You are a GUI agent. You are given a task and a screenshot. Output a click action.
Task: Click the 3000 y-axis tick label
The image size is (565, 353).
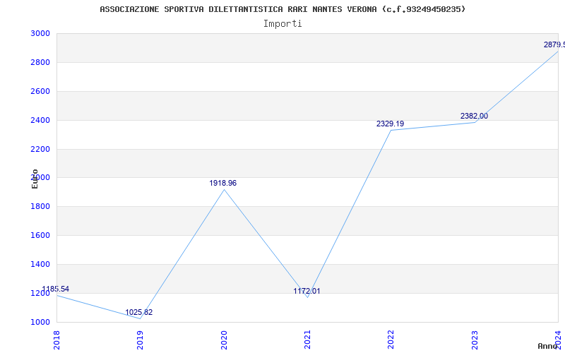(x=40, y=33)
